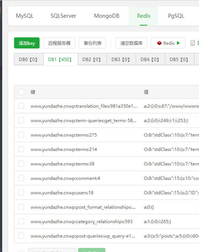
Task: Click key www.yundazhe.cnwp:terms:275
Action: [x=64, y=135]
